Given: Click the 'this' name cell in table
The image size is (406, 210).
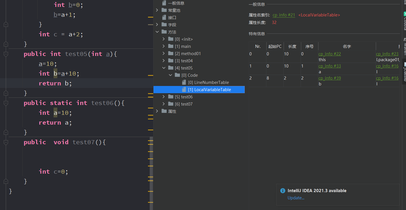Looking at the screenshot, I should (322, 60).
